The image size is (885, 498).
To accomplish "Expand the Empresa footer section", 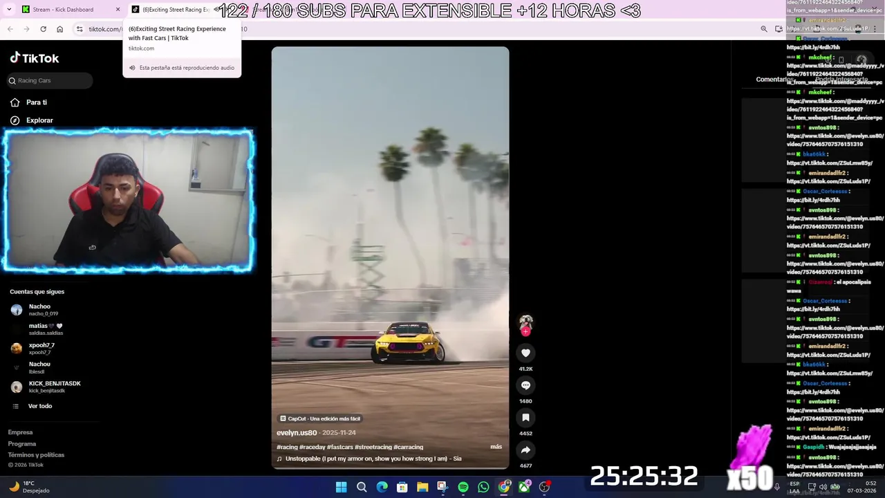I will coord(20,432).
